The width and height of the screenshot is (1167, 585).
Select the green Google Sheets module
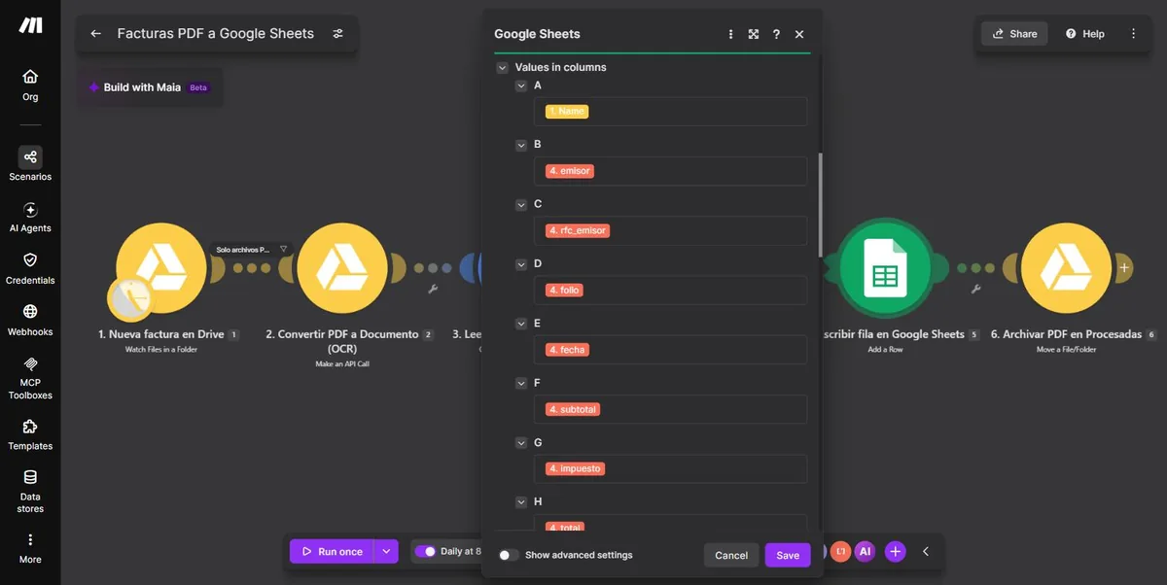pos(884,268)
